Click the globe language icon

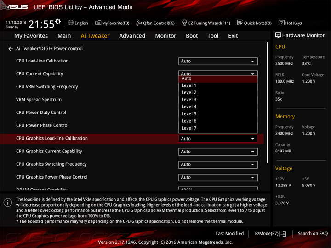pyautogui.click(x=71, y=23)
